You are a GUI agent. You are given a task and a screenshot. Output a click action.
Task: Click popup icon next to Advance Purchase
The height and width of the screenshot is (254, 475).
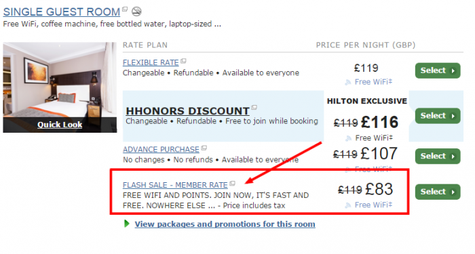(x=204, y=148)
